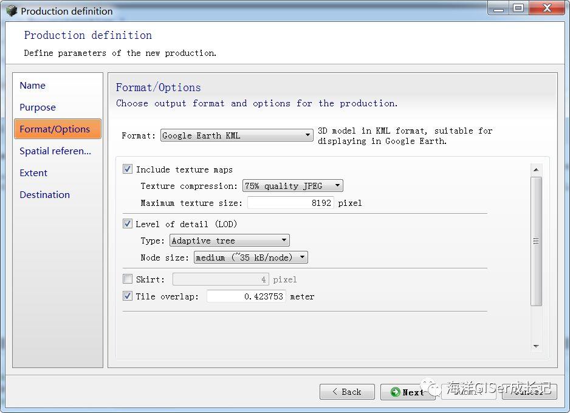Screen dimensions: 570x413
Task: Open the Node size dropdown
Action: pos(251,257)
